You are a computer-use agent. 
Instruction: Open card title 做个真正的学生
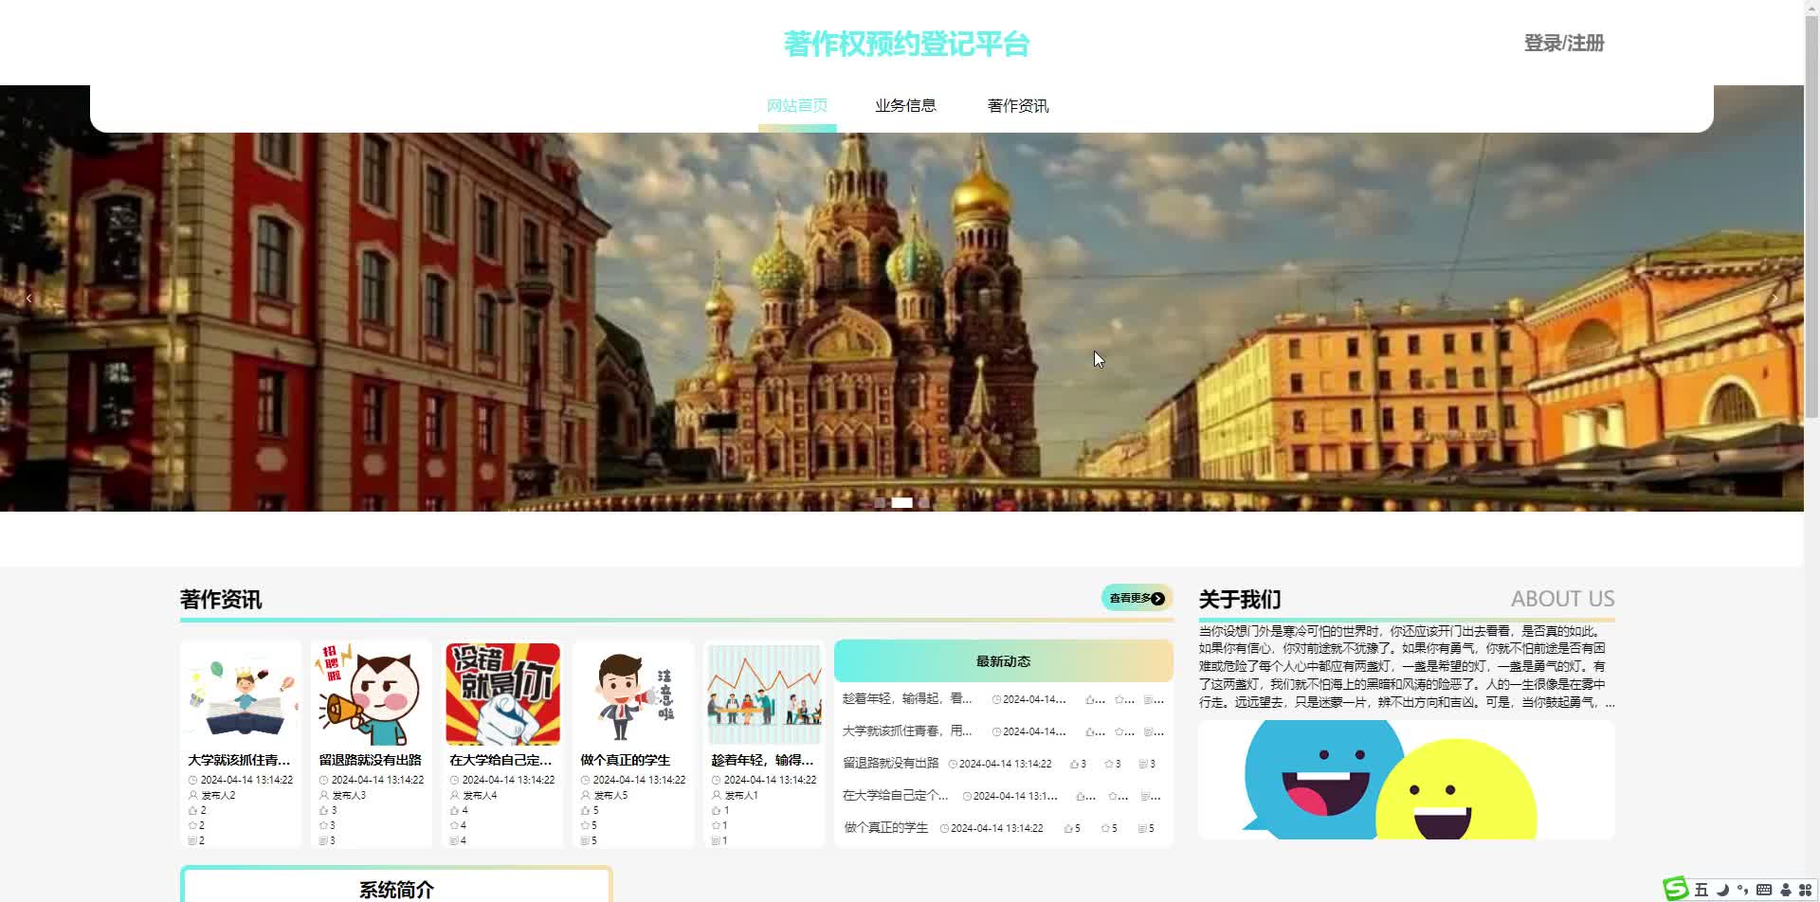(x=626, y=760)
